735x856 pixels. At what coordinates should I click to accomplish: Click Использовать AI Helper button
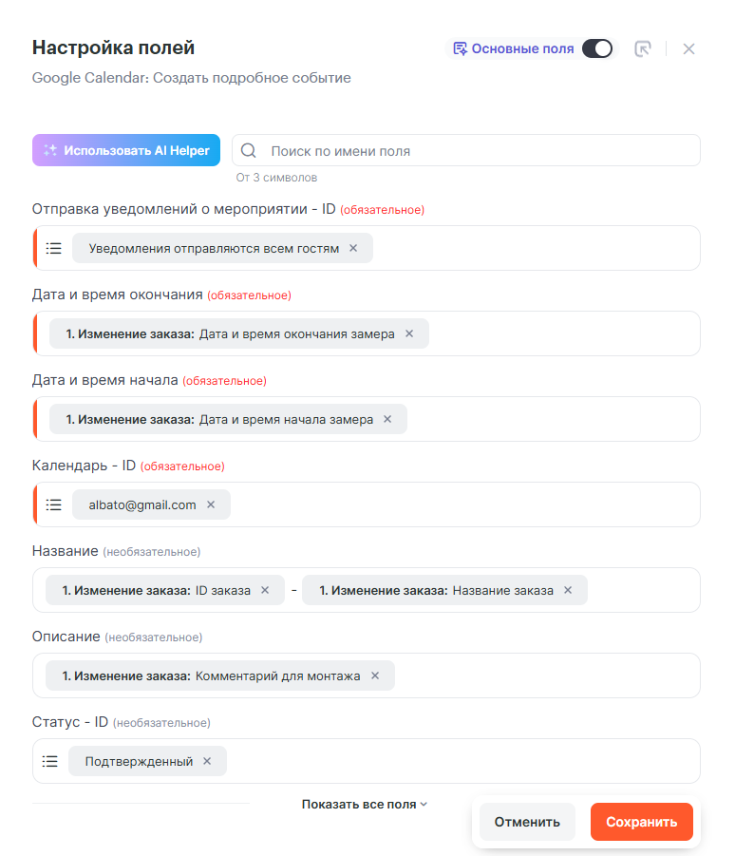coord(126,150)
